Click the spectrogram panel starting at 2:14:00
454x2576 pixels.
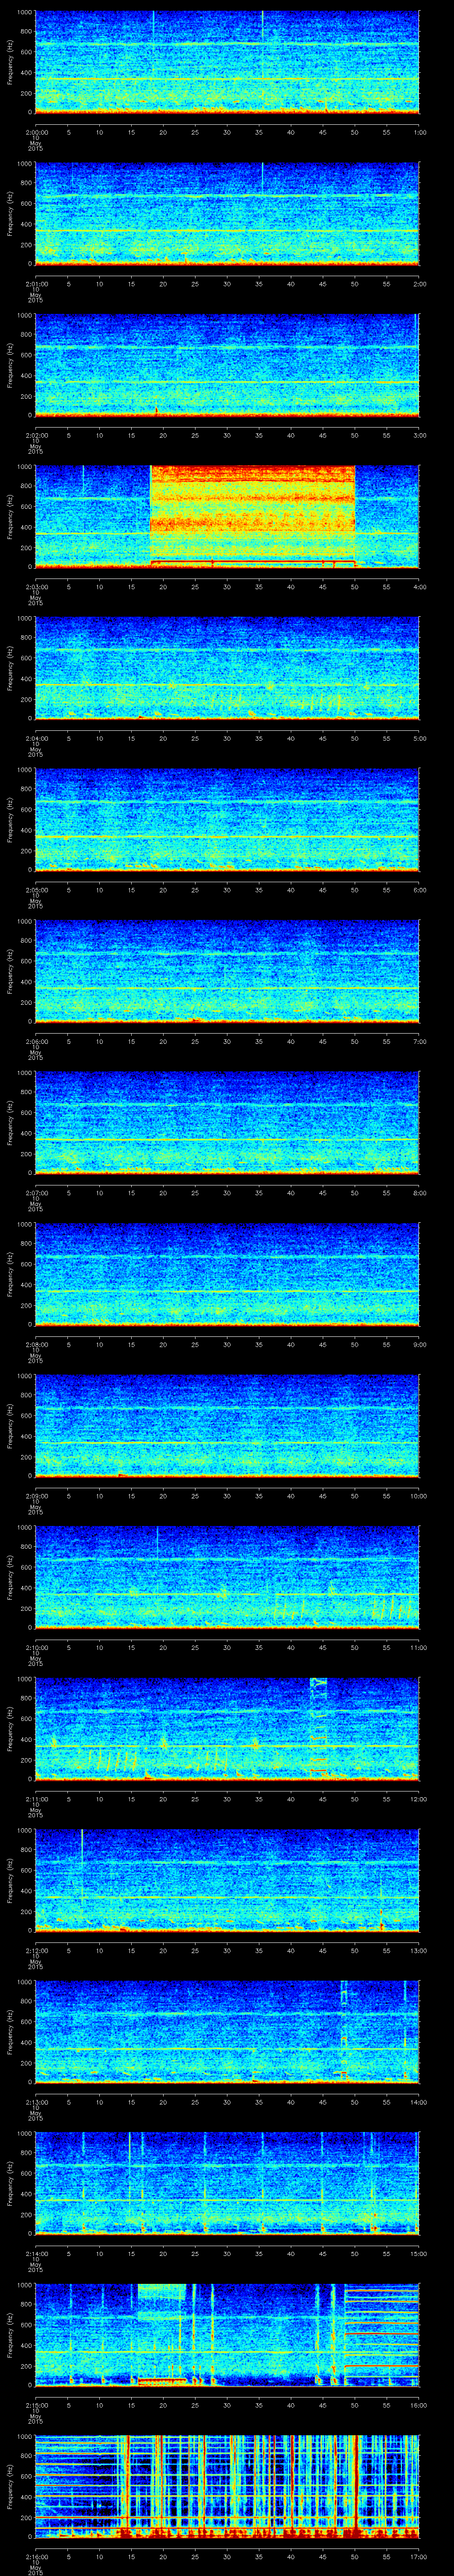pos(227,2184)
